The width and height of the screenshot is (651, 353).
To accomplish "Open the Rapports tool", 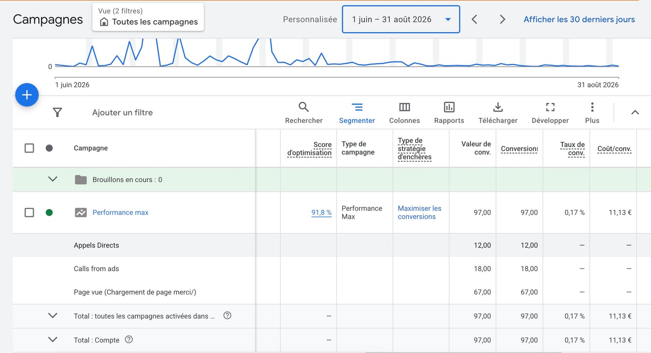I will click(x=449, y=113).
